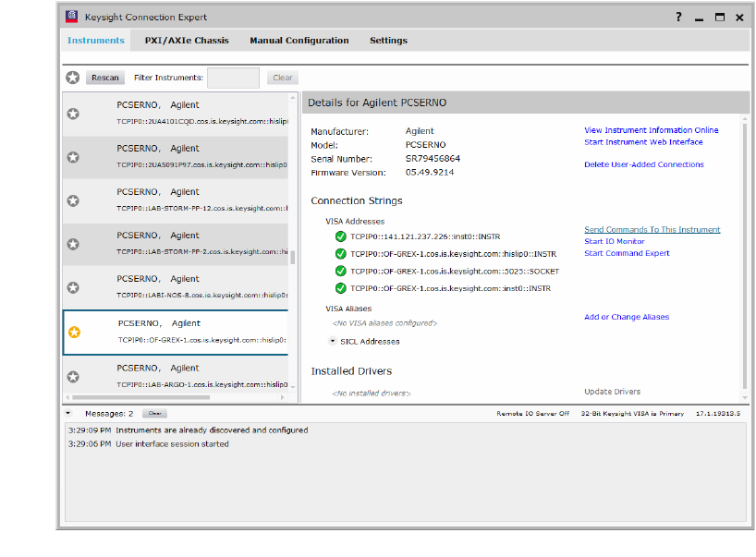
Task: Click the details pane scroll down arrow
Action: (x=745, y=397)
